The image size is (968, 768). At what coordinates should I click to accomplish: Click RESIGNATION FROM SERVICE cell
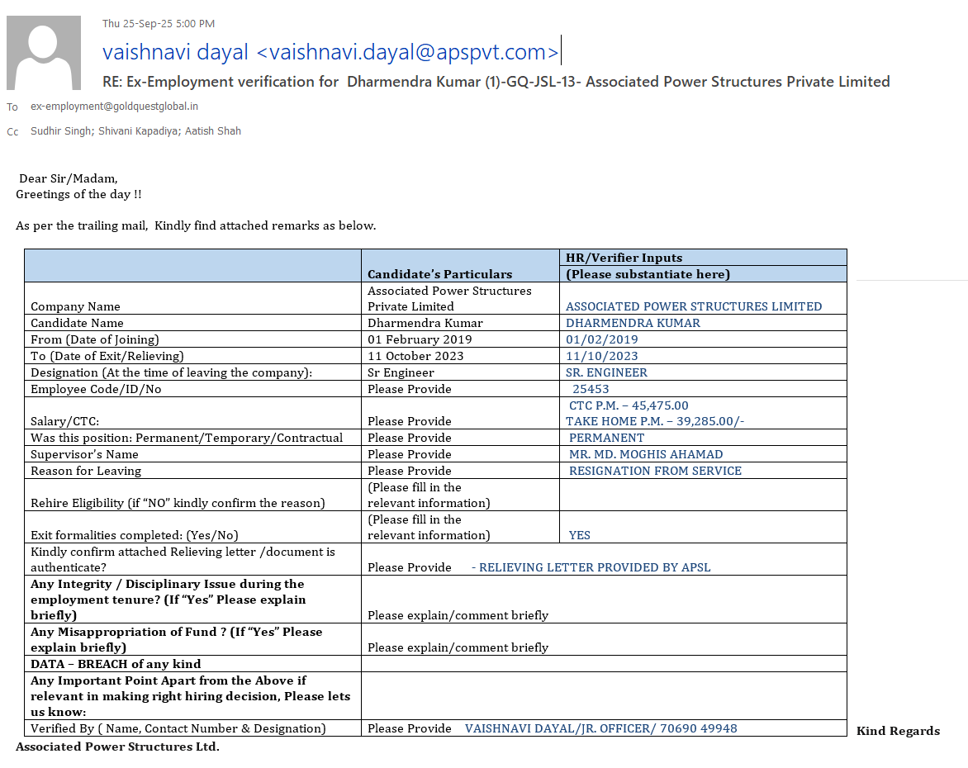coord(655,471)
